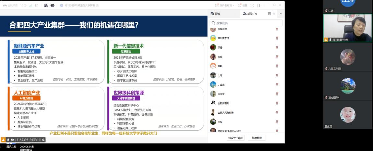Open the menu next to 正在共享屏幕
Screen dimensions: 373x151
(x=98, y=5)
